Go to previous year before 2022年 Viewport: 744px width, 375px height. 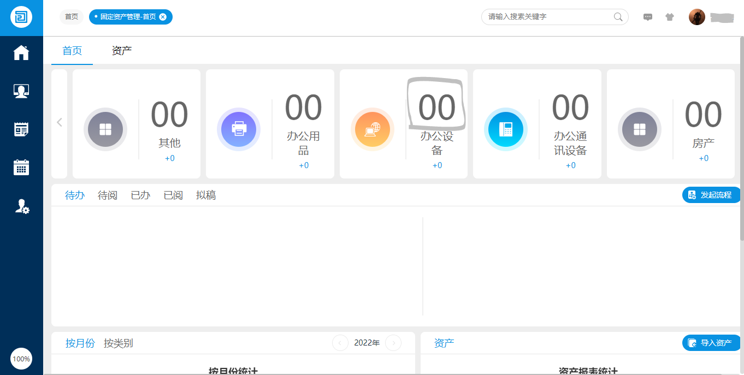[x=340, y=343]
